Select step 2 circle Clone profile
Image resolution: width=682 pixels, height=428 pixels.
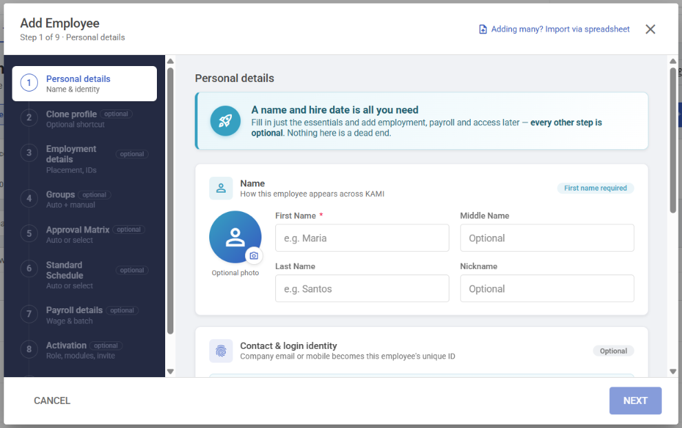click(29, 118)
